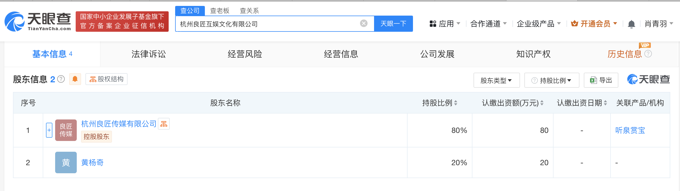680x191 pixels.
Task: Expand the 杭州良匠传媒有限公司 shareholder row
Action: point(49,130)
